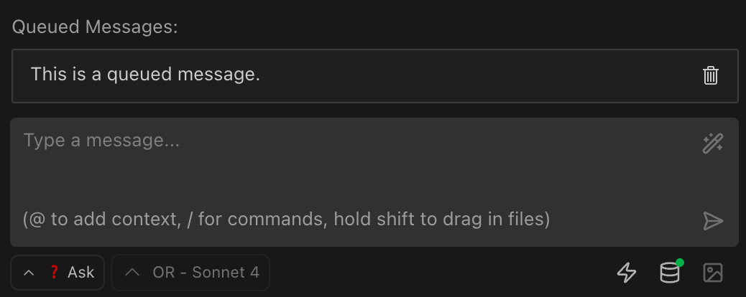Click the "Queued Messages:" heading label
The height and width of the screenshot is (297, 746).
[x=95, y=27]
